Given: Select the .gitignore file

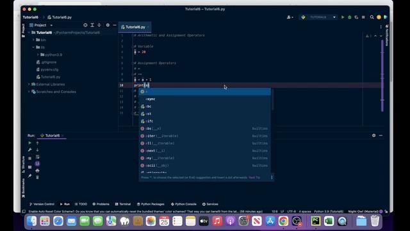Looking at the screenshot, I should click(x=46, y=62).
